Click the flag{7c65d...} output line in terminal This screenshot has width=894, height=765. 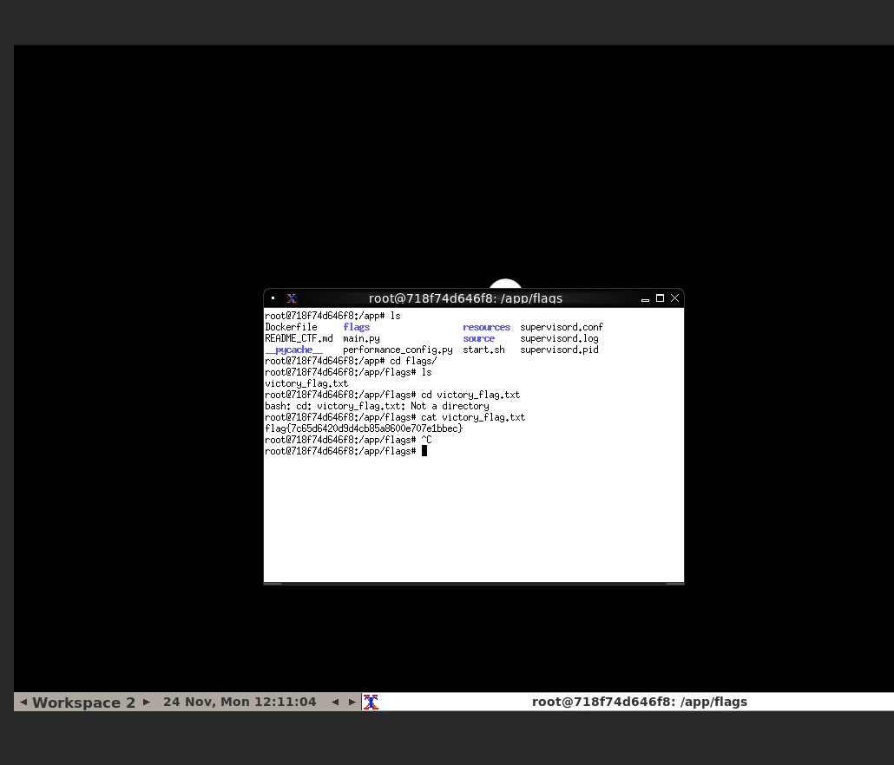pos(364,428)
